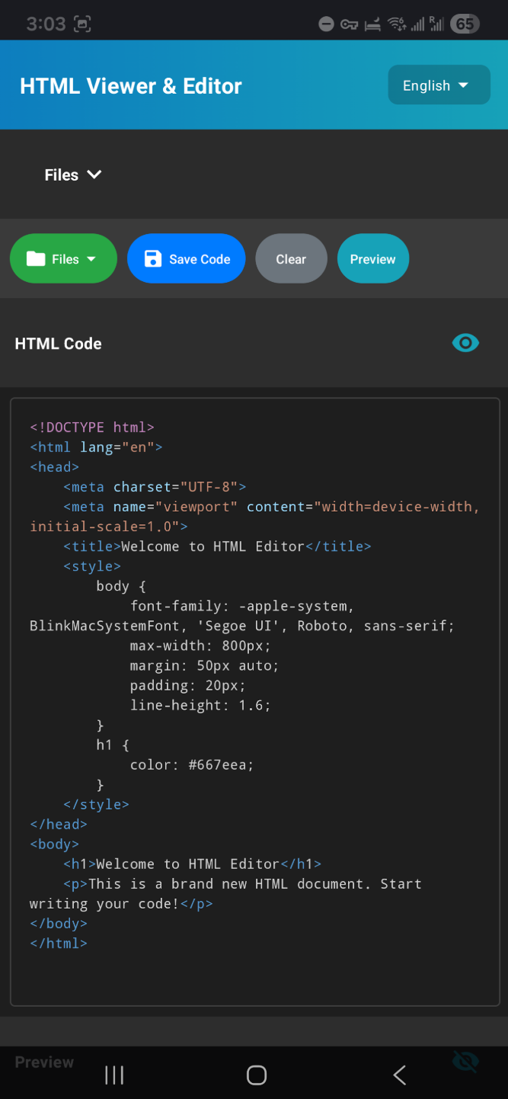Tap the Wi-Fi status icon
Viewport: 508px width, 1099px height.
pyautogui.click(x=397, y=24)
